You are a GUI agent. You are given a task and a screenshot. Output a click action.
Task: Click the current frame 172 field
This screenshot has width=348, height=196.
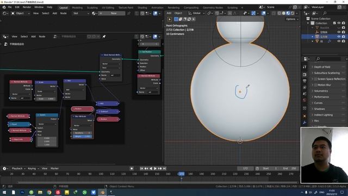coord(245,168)
